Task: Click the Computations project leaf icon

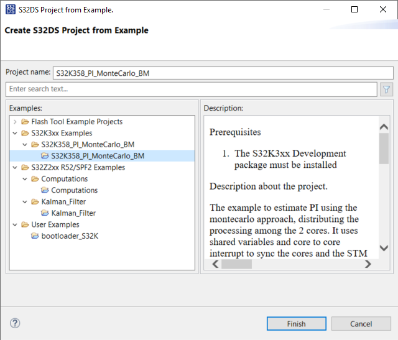Action: pos(45,190)
